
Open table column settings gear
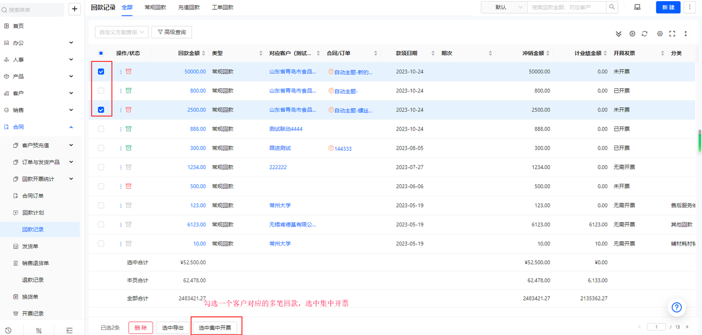[x=660, y=33]
